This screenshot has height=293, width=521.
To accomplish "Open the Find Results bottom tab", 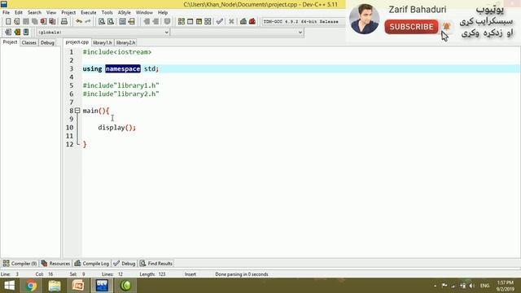I will pos(156,264).
